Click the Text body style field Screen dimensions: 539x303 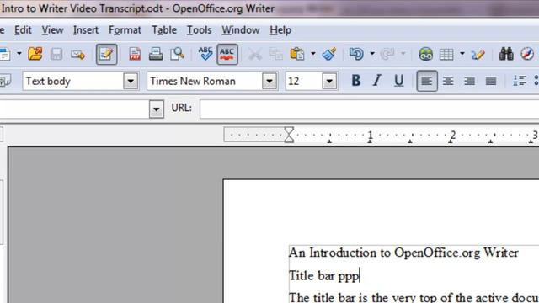click(x=73, y=81)
